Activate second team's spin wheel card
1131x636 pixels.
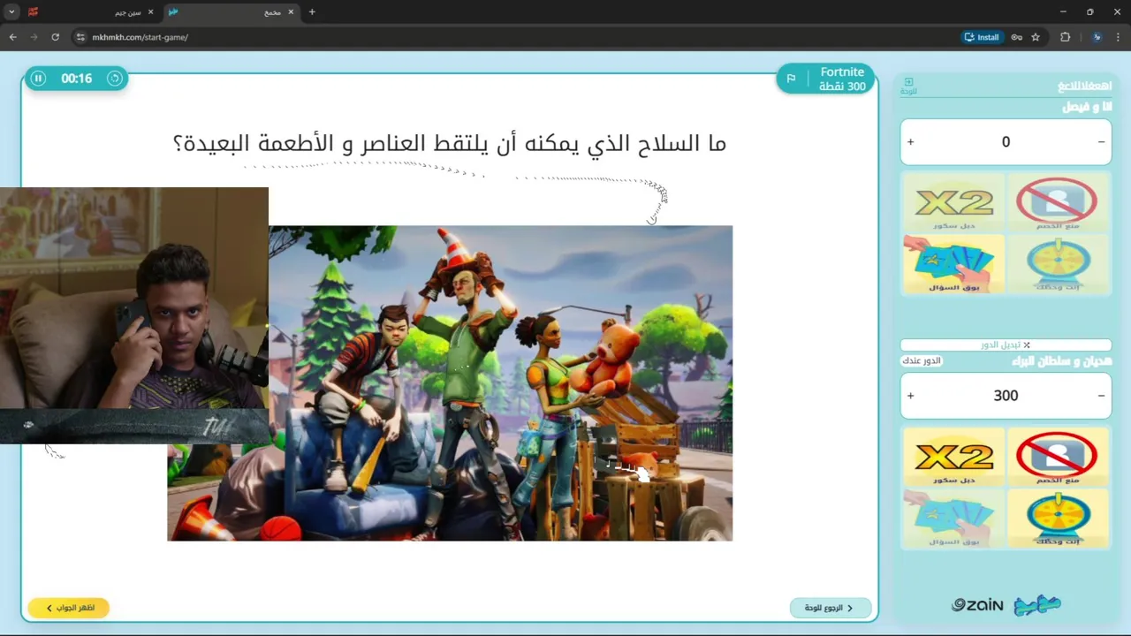1057,518
